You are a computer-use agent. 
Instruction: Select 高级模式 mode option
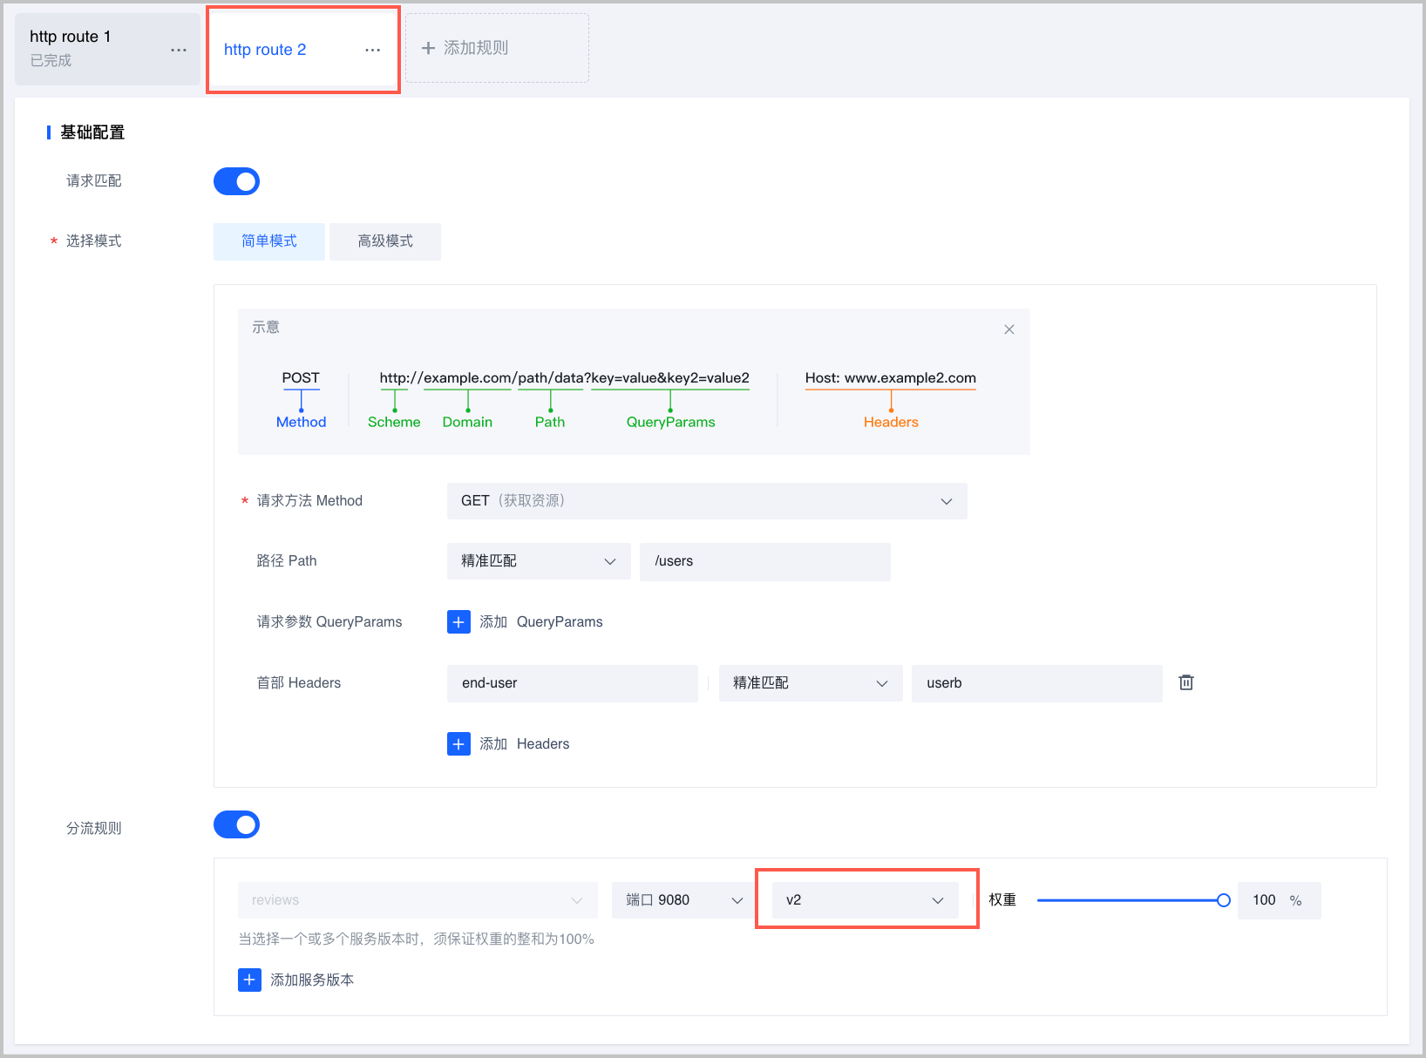pyautogui.click(x=384, y=241)
